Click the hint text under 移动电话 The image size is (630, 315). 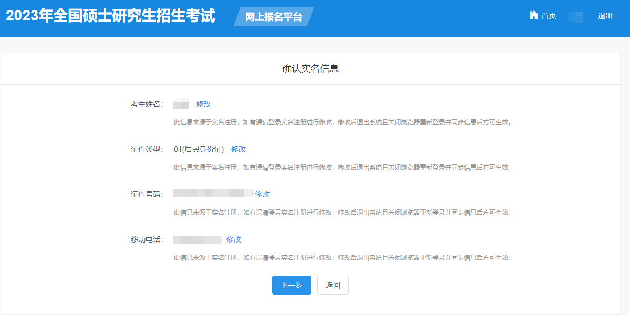click(343, 258)
